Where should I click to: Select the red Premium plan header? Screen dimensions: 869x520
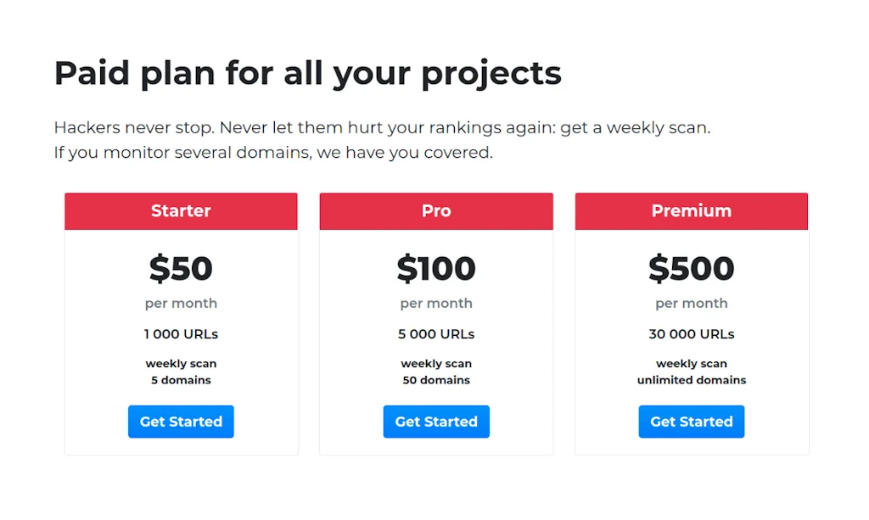pos(692,211)
